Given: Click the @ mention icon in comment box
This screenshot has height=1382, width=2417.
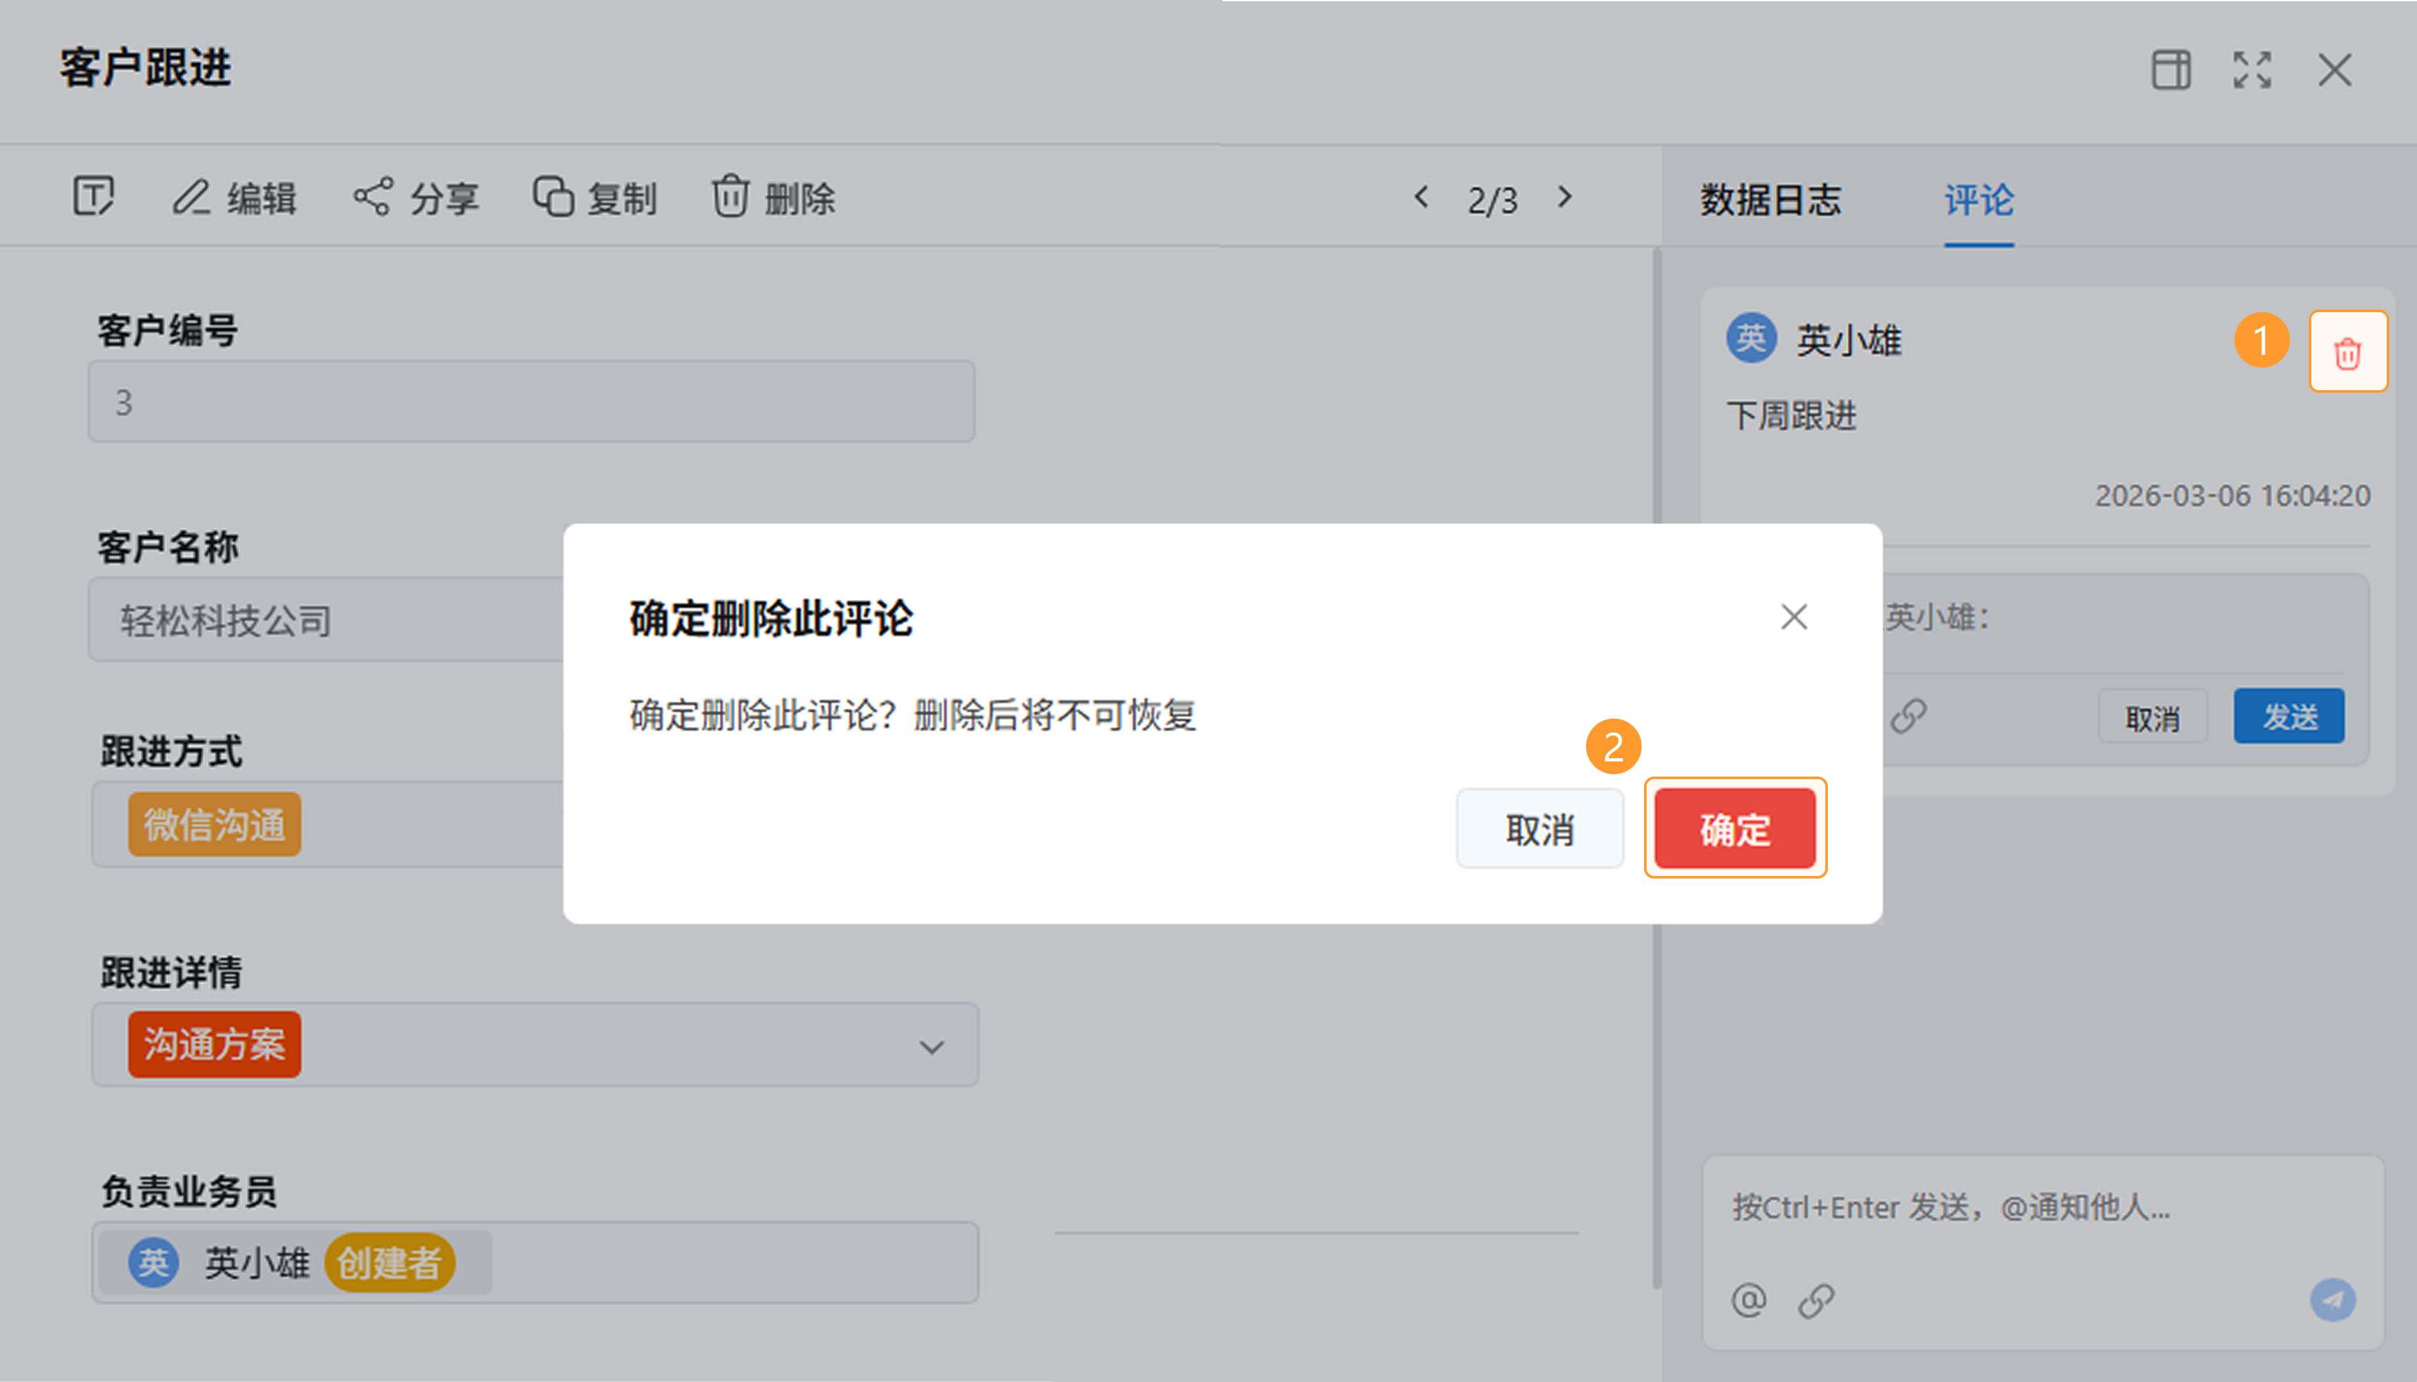Looking at the screenshot, I should 1749,1300.
